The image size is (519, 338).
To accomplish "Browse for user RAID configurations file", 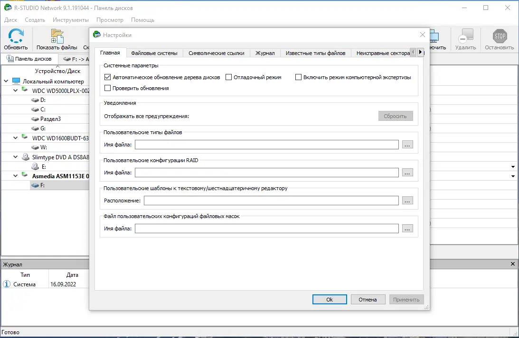I will tap(407, 173).
